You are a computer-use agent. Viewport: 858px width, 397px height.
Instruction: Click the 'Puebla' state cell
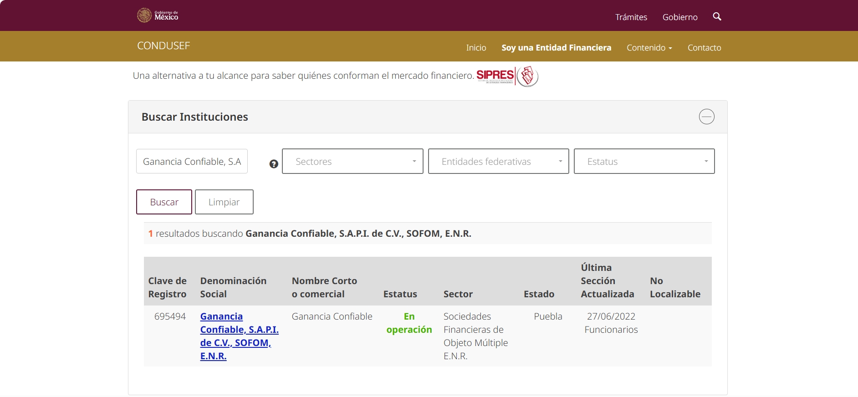click(x=548, y=316)
